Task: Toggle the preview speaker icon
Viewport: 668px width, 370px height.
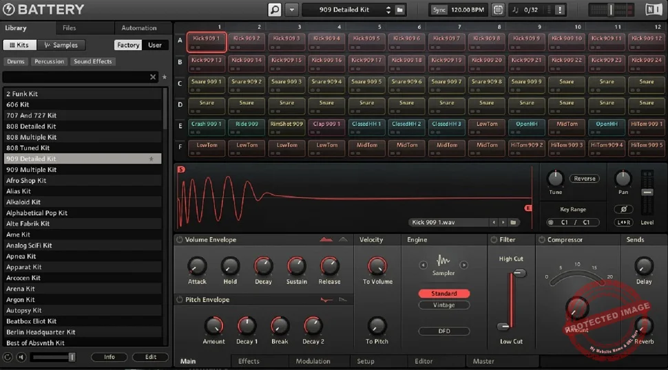Action: coord(21,357)
